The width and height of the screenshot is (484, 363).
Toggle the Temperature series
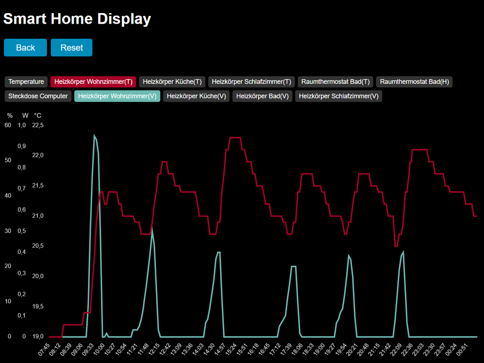click(x=26, y=81)
